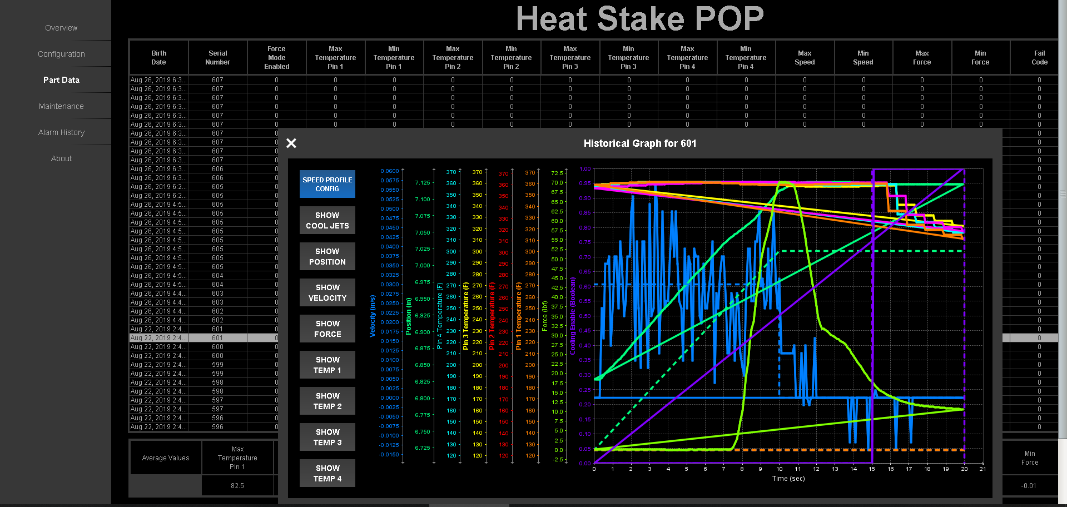Image resolution: width=1067 pixels, height=507 pixels.
Task: Open the Configuration page
Action: pos(61,53)
